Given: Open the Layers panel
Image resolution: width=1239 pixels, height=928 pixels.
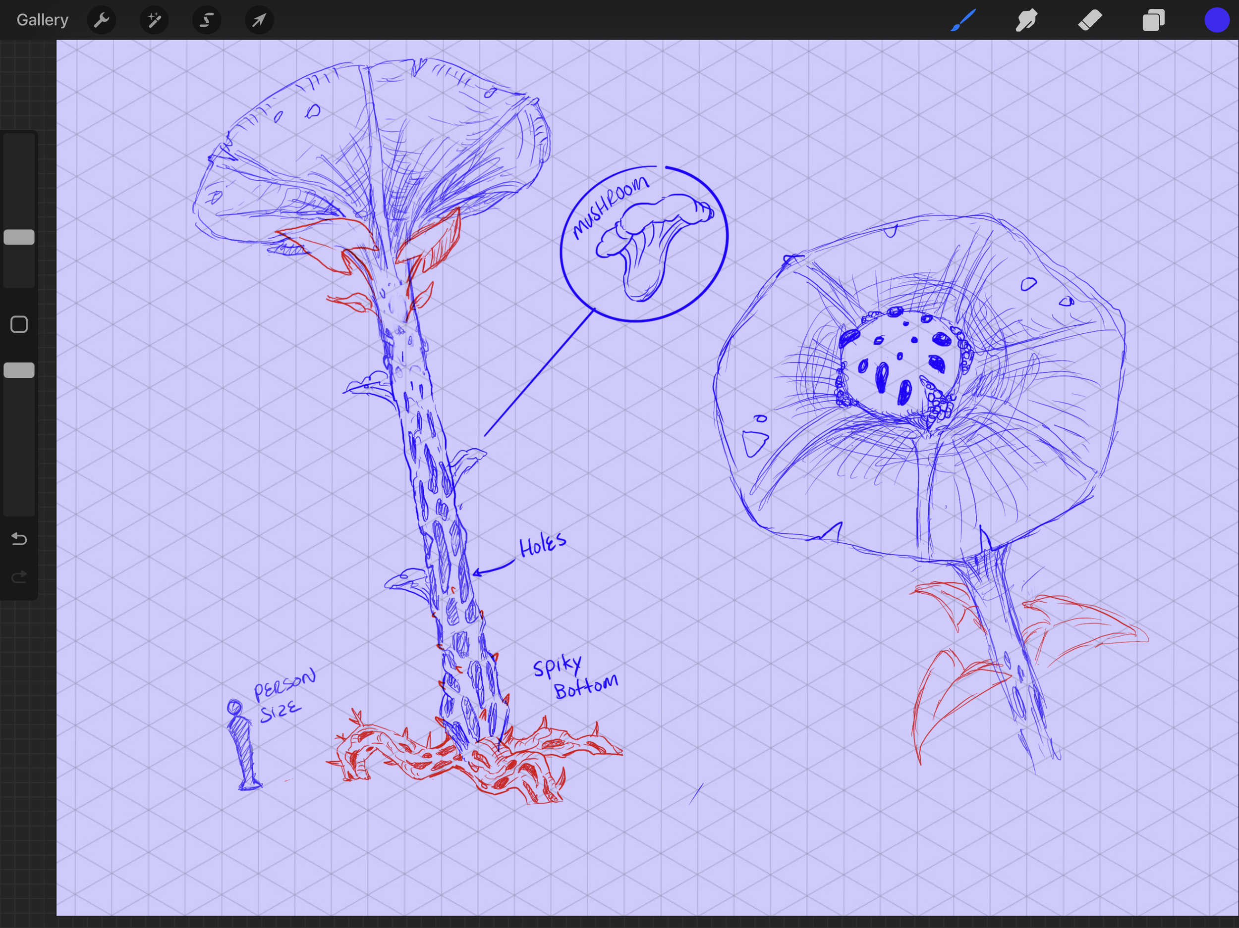Looking at the screenshot, I should click(1153, 20).
